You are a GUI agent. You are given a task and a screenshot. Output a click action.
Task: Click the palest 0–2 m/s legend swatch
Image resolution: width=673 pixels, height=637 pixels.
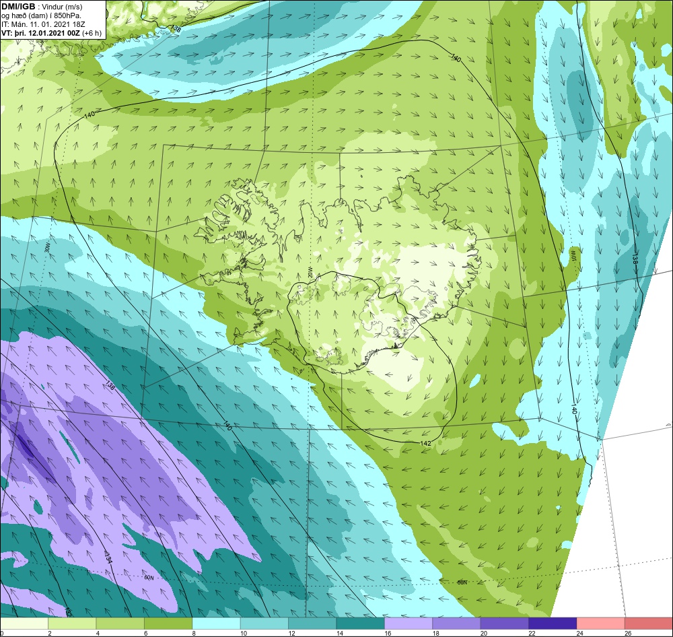[x=24, y=624]
